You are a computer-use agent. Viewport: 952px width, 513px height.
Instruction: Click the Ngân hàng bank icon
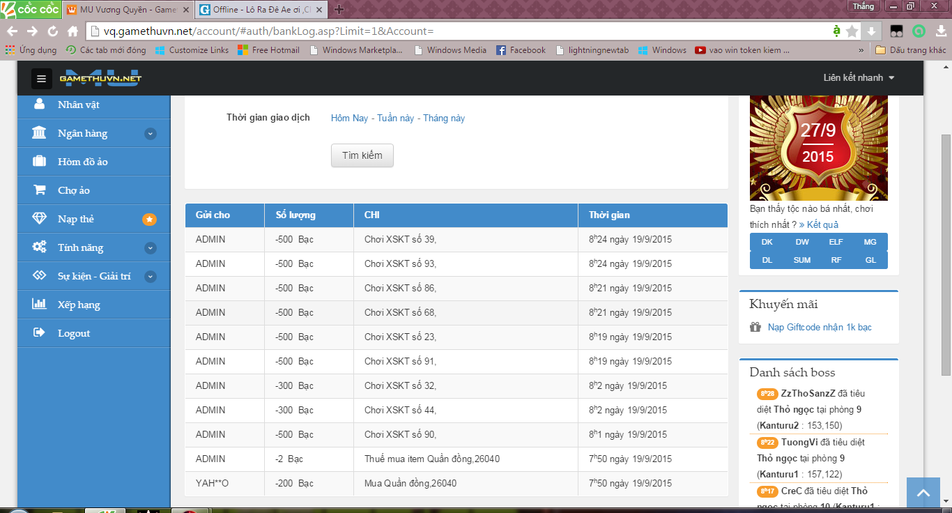(40, 133)
